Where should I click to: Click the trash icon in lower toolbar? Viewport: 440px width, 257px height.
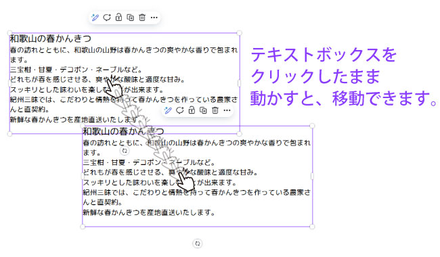(x=215, y=110)
